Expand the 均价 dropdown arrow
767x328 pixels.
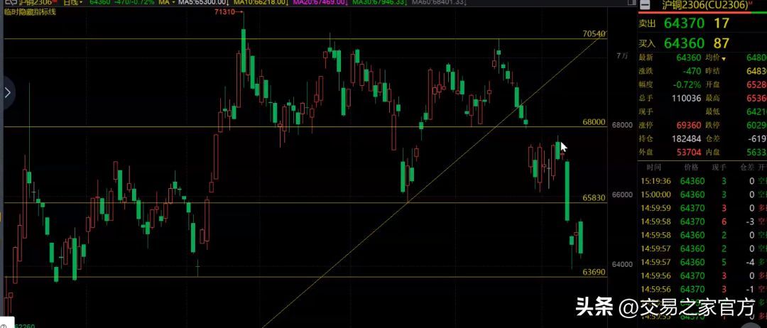pyautogui.click(x=725, y=57)
